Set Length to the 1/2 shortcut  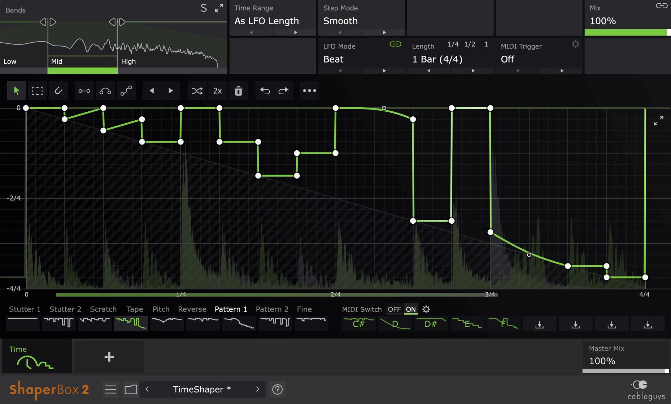coord(470,44)
